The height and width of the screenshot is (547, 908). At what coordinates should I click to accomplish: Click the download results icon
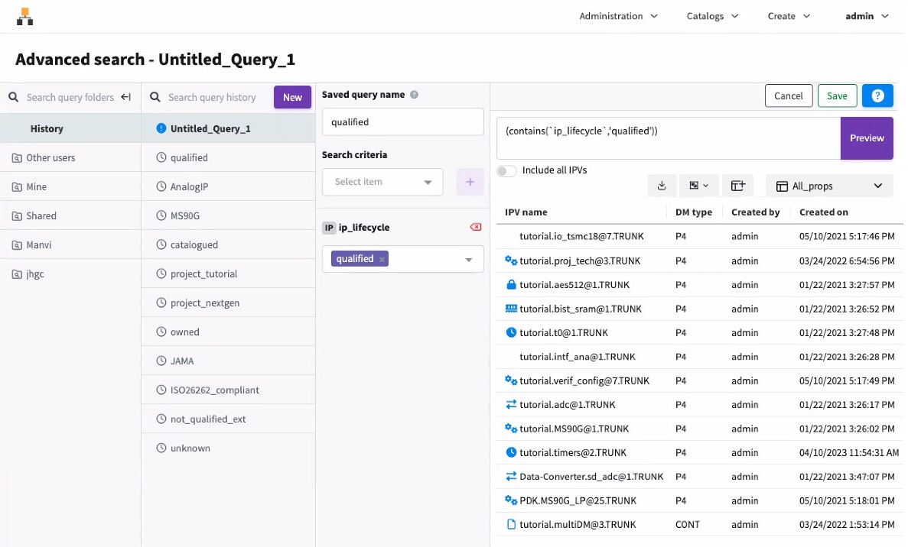(662, 186)
